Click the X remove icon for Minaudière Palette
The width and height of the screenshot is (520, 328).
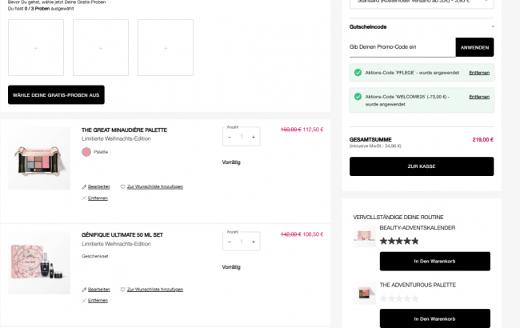84,198
